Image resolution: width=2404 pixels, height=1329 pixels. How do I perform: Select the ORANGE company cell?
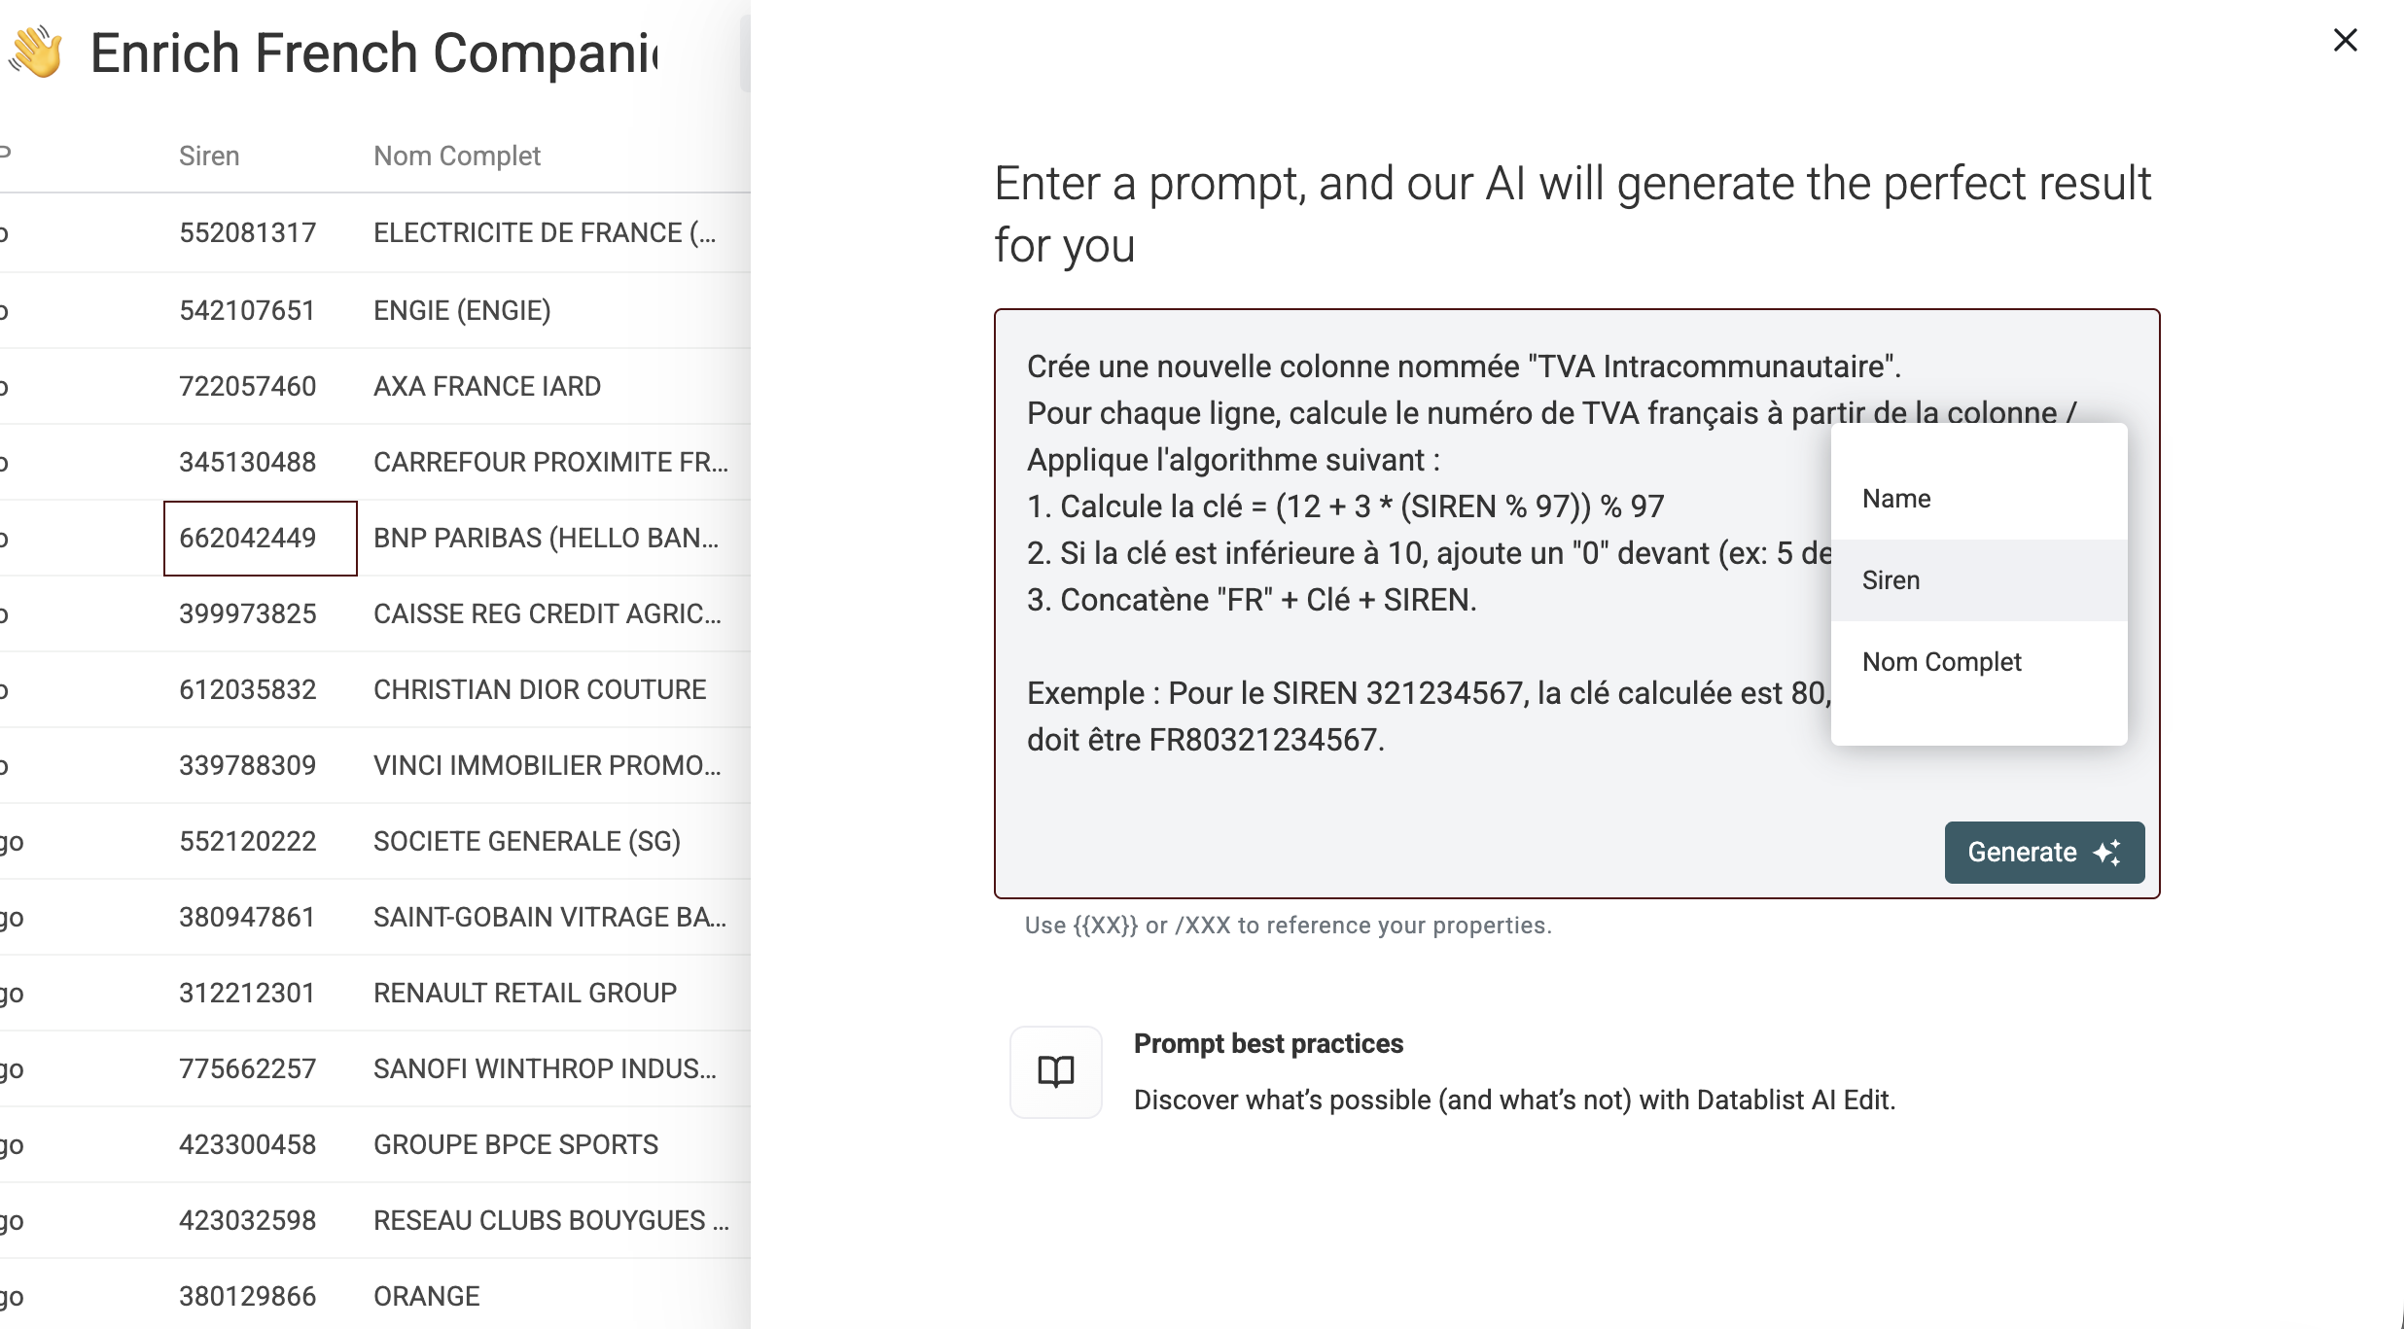tap(427, 1297)
